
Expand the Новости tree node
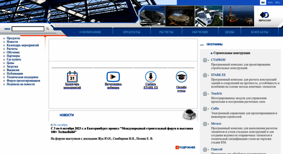pyautogui.click(x=4, y=42)
